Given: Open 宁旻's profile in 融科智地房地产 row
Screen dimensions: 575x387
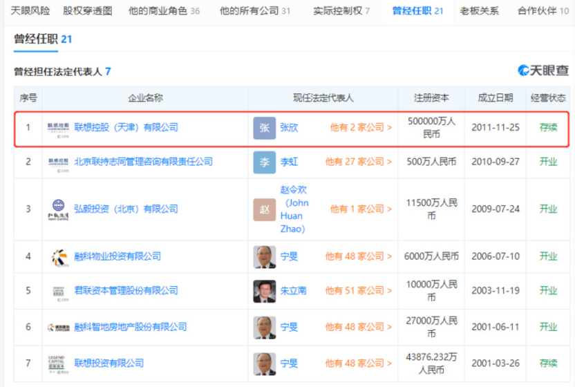Looking at the screenshot, I should coord(290,326).
